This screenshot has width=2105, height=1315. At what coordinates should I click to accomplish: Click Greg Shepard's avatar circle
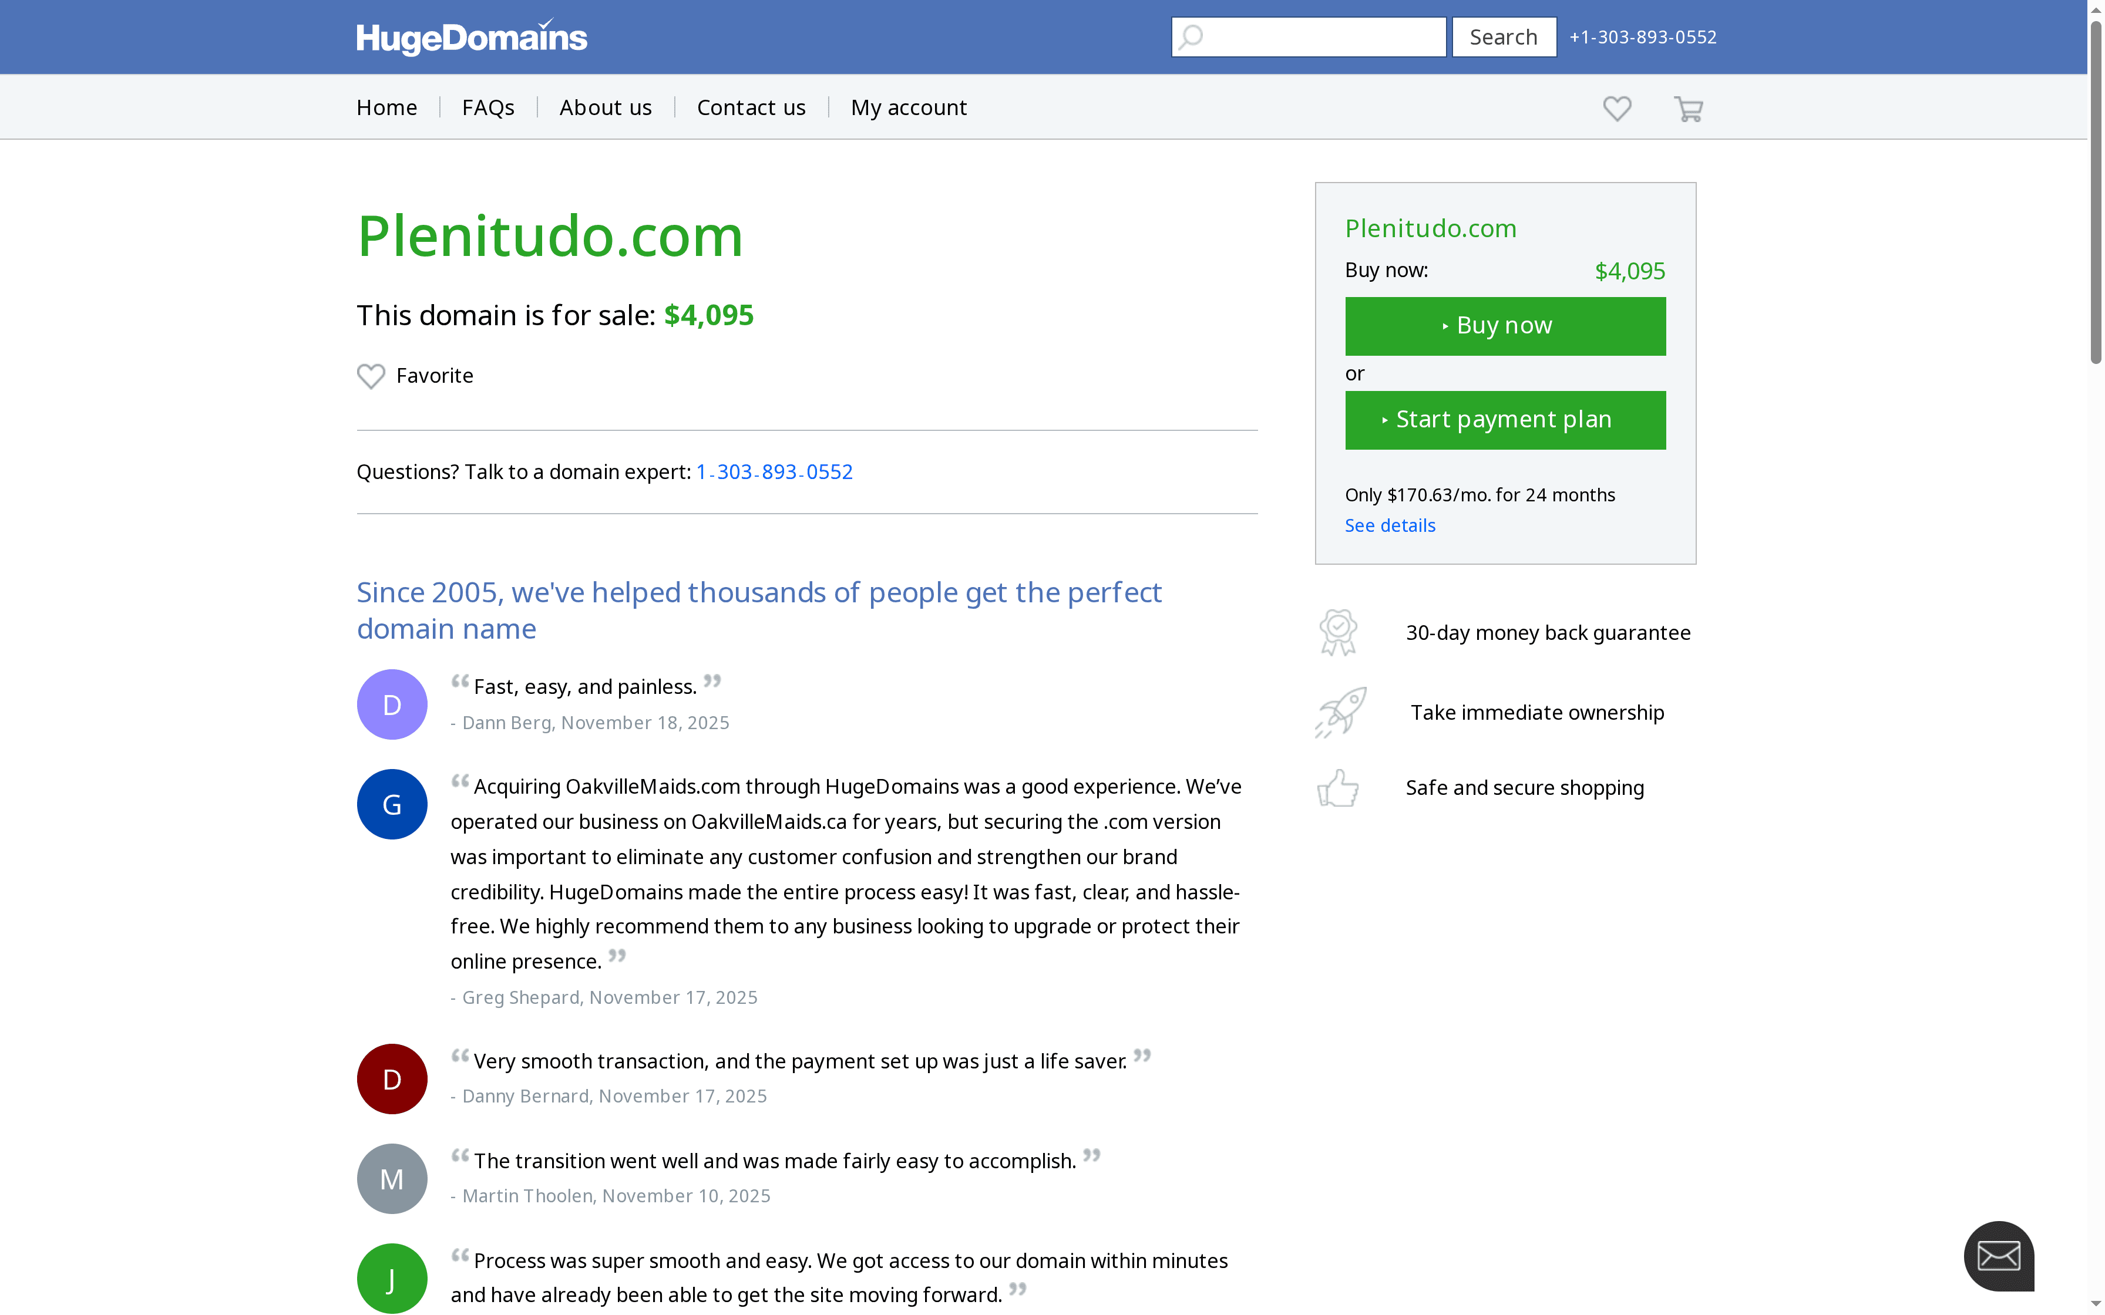click(x=391, y=804)
